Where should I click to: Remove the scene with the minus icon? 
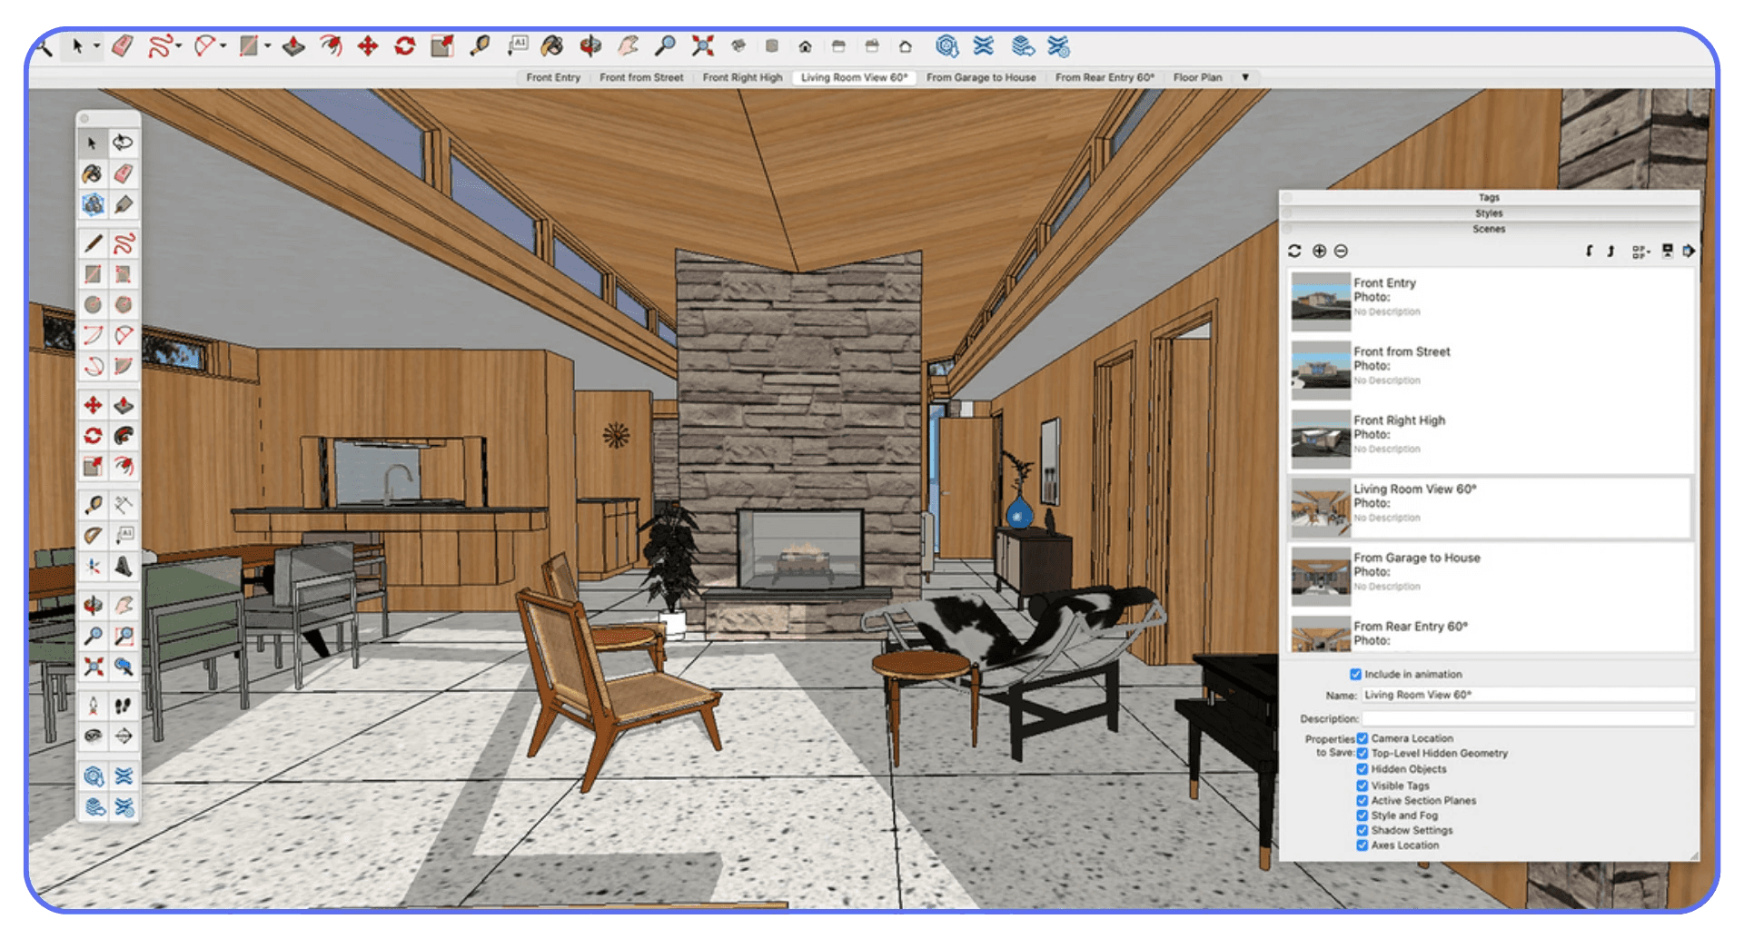coord(1341,251)
